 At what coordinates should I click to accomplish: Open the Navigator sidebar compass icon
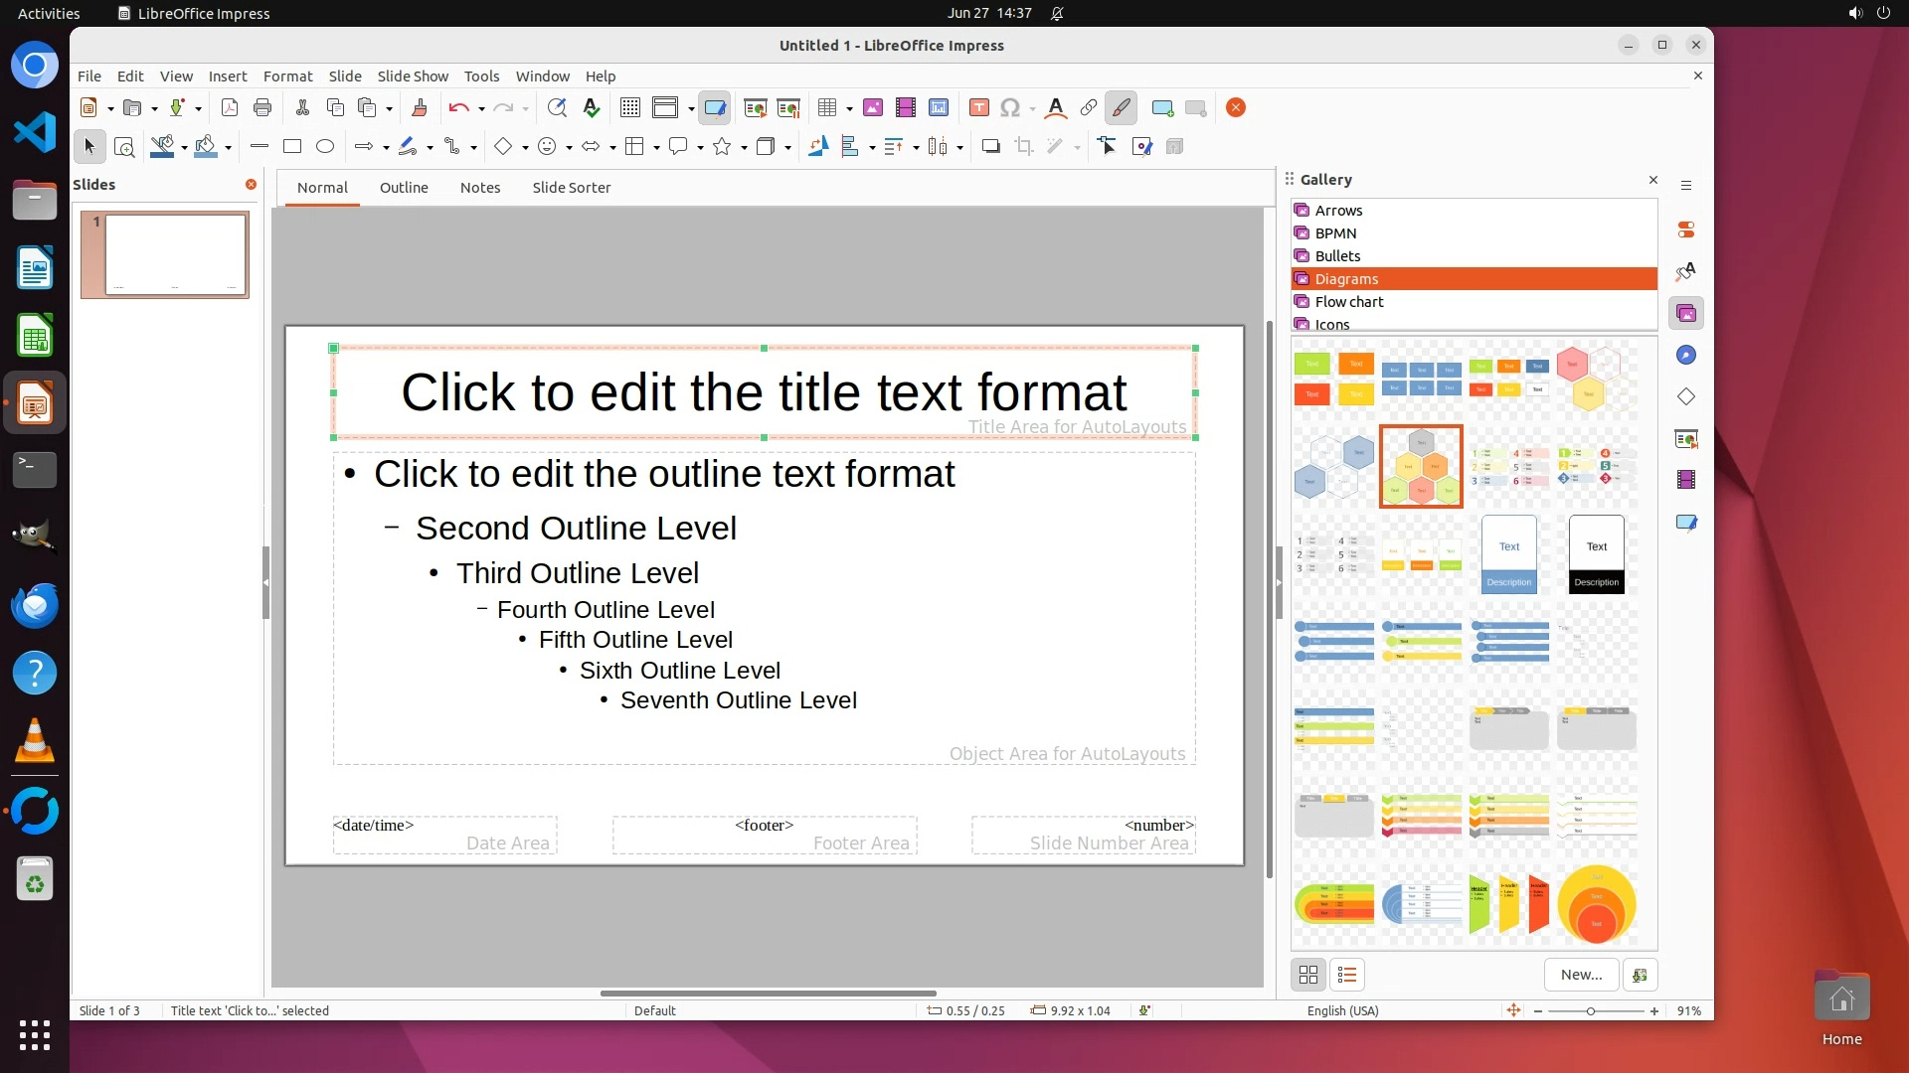(1685, 356)
